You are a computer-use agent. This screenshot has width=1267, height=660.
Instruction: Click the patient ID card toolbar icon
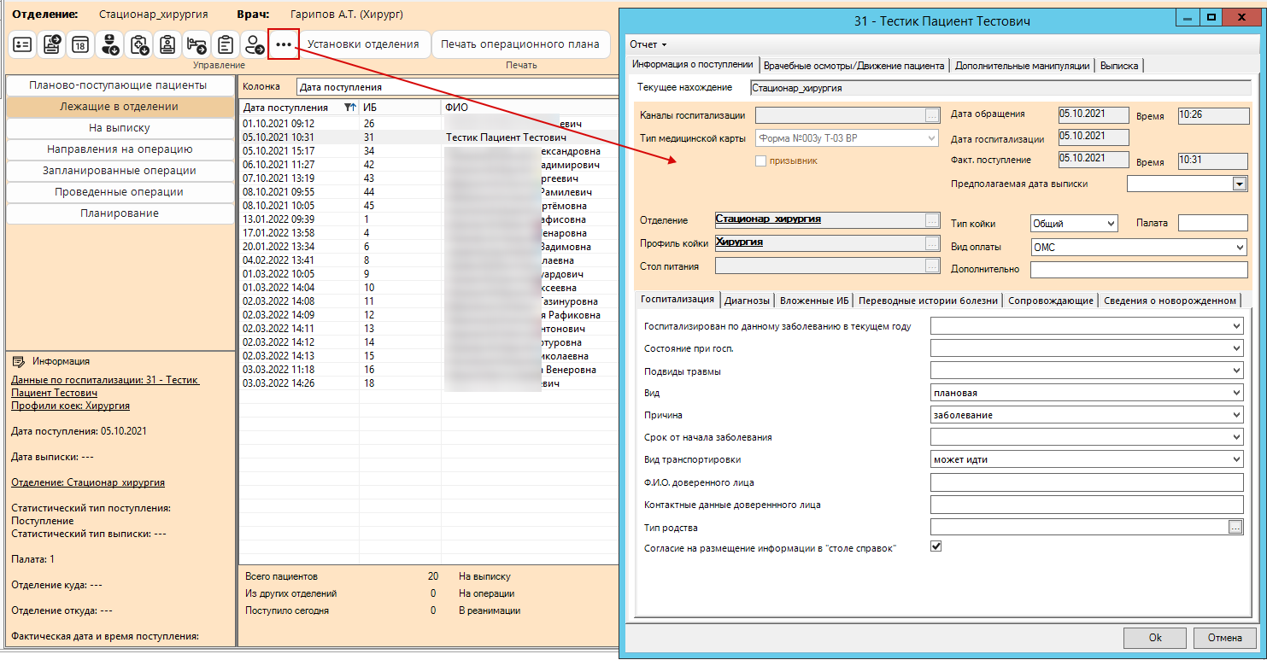click(x=22, y=44)
